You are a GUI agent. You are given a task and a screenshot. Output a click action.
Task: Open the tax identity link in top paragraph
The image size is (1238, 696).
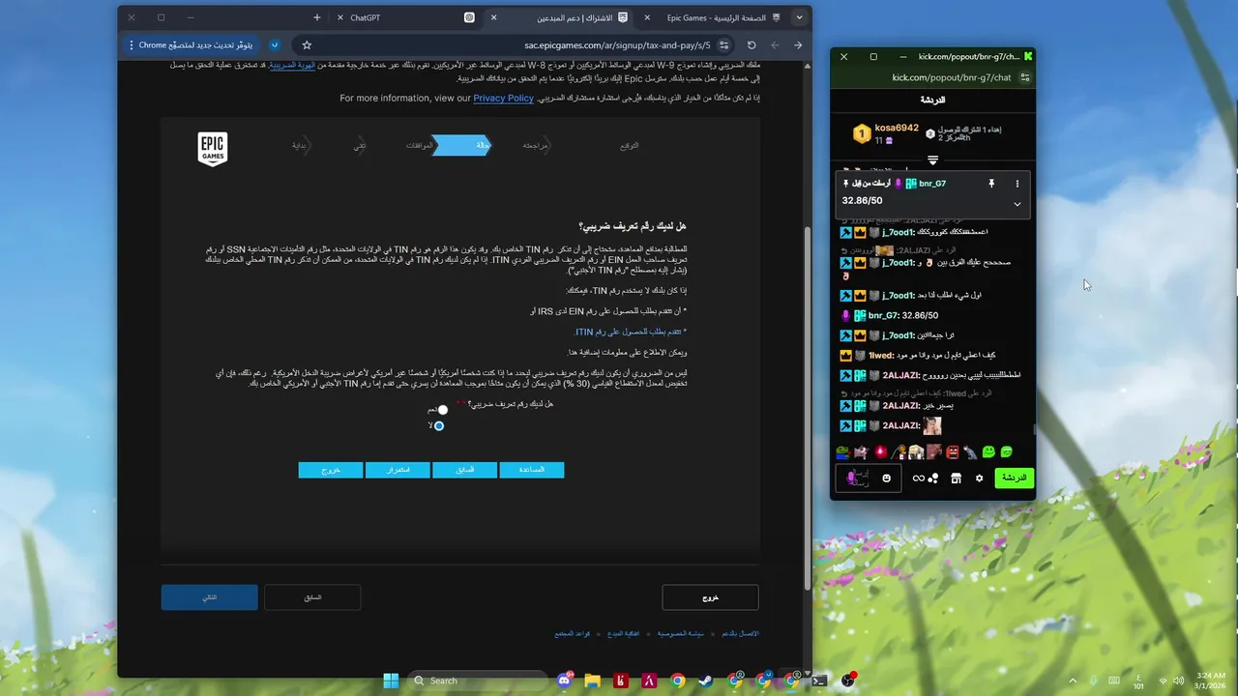tap(292, 65)
